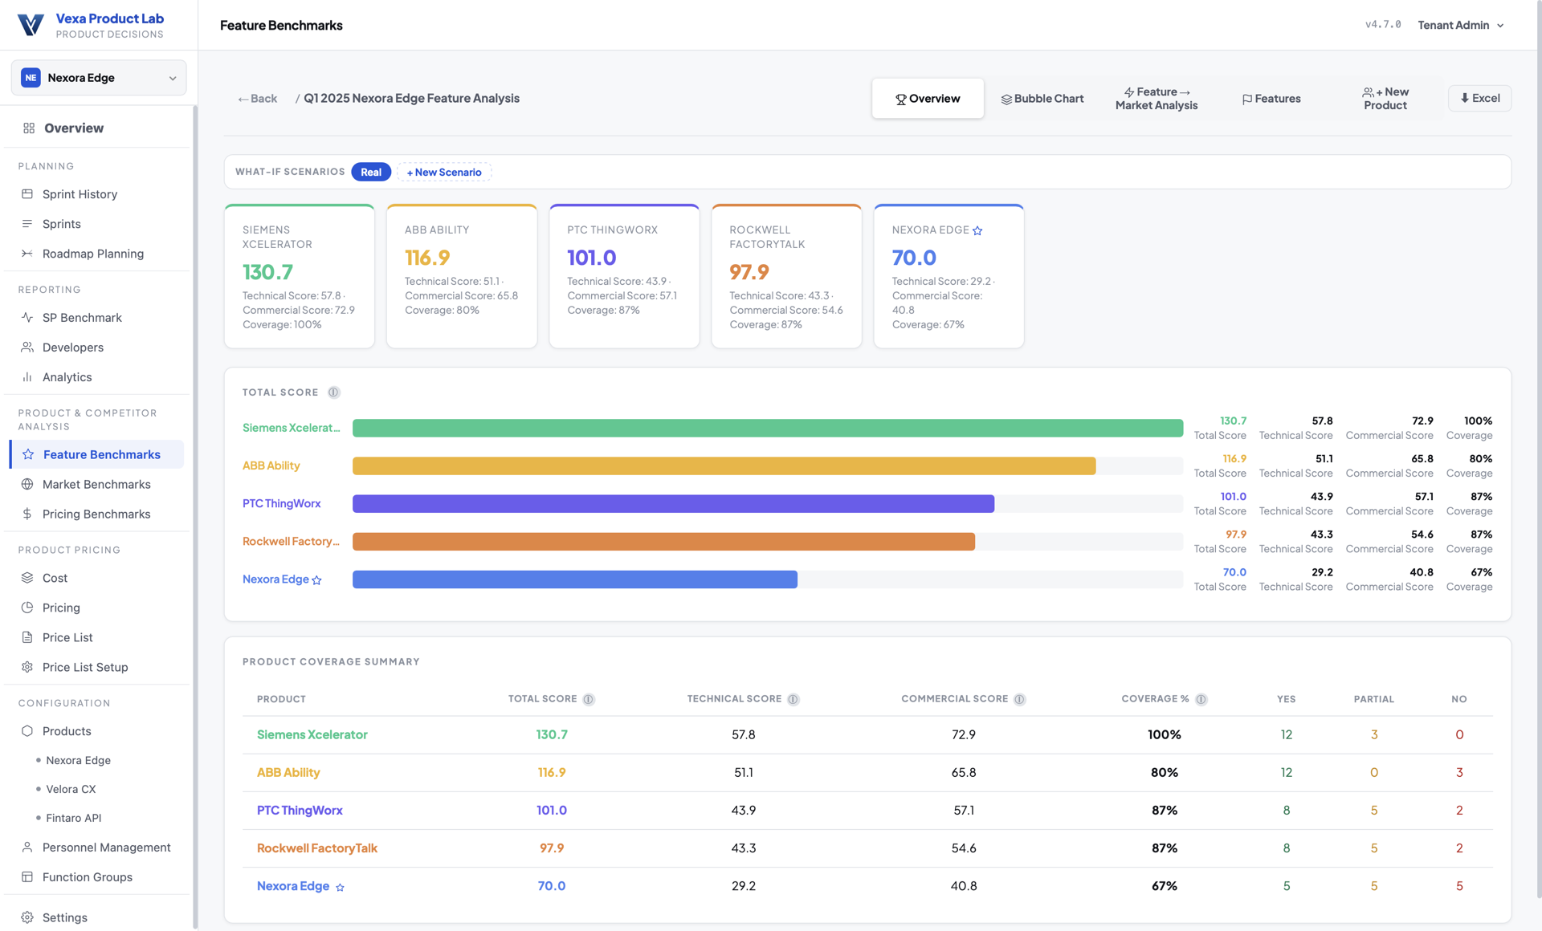This screenshot has height=931, width=1542.
Task: Click the info icon beside Commercial Score column
Action: pyautogui.click(x=1020, y=700)
